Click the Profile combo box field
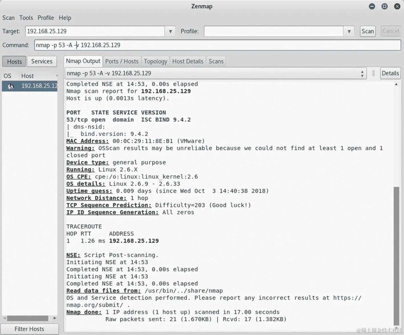Image resolution: width=404 pixels, height=335 pixels. [273, 31]
